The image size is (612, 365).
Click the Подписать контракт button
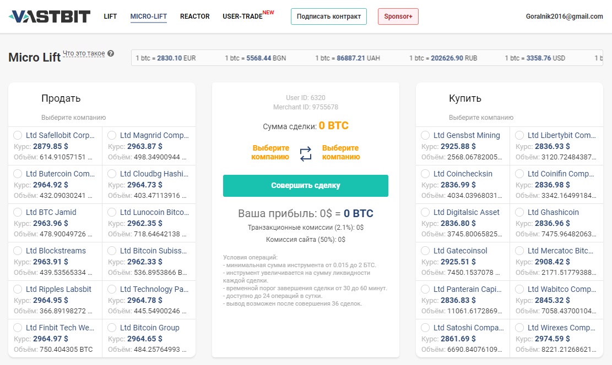pos(328,16)
